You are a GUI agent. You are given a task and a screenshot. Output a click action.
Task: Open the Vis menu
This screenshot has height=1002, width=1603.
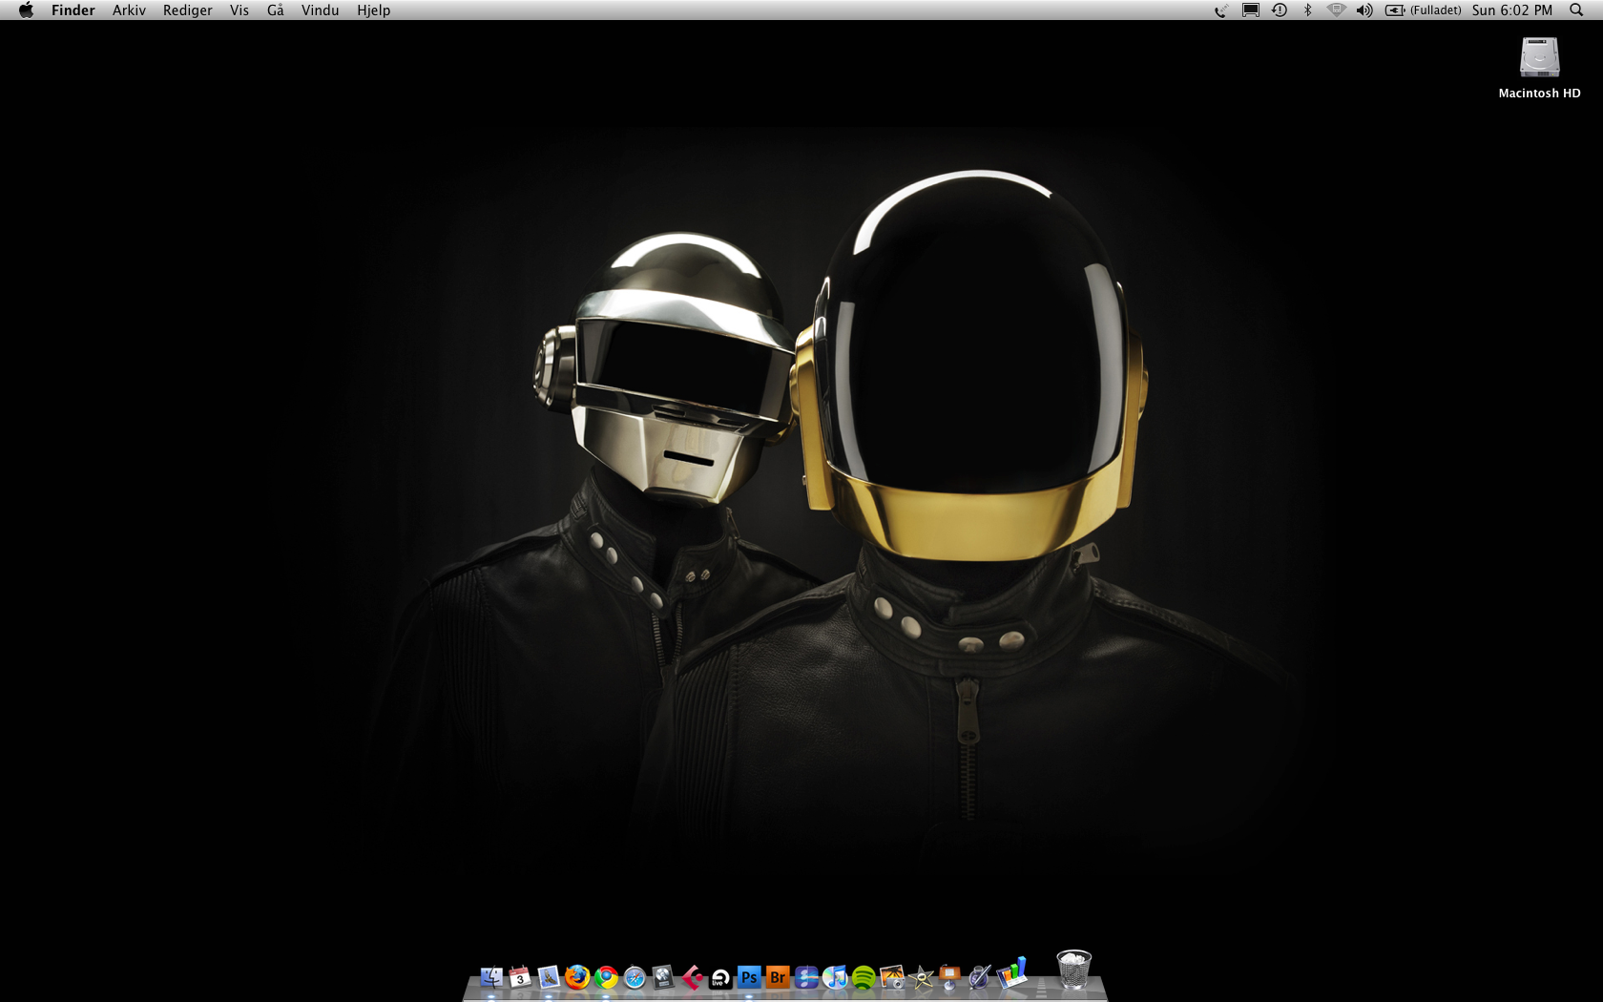pyautogui.click(x=239, y=10)
